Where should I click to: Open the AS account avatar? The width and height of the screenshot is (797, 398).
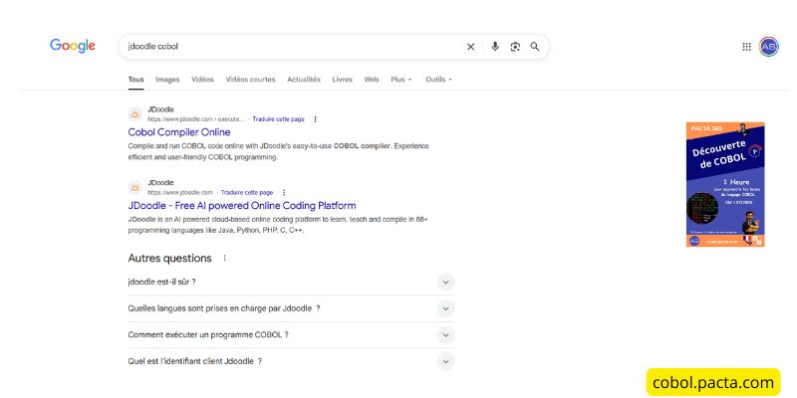coord(768,47)
